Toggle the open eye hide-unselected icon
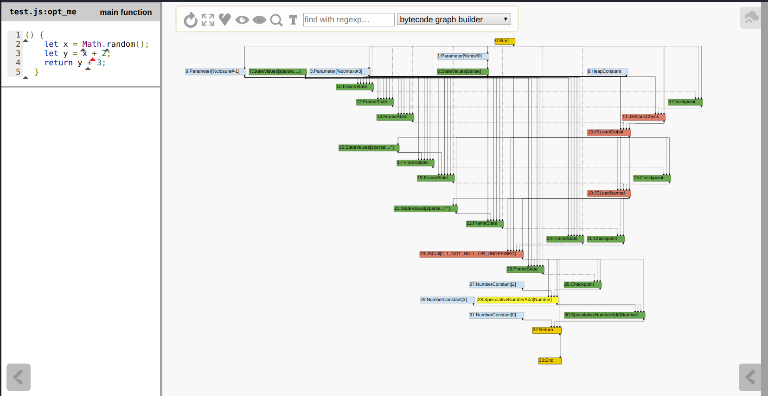The image size is (768, 396). point(242,19)
